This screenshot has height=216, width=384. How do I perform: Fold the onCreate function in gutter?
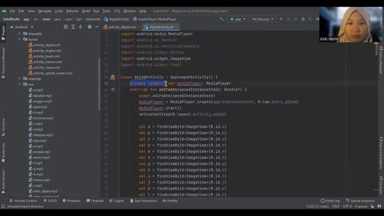coord(119,89)
